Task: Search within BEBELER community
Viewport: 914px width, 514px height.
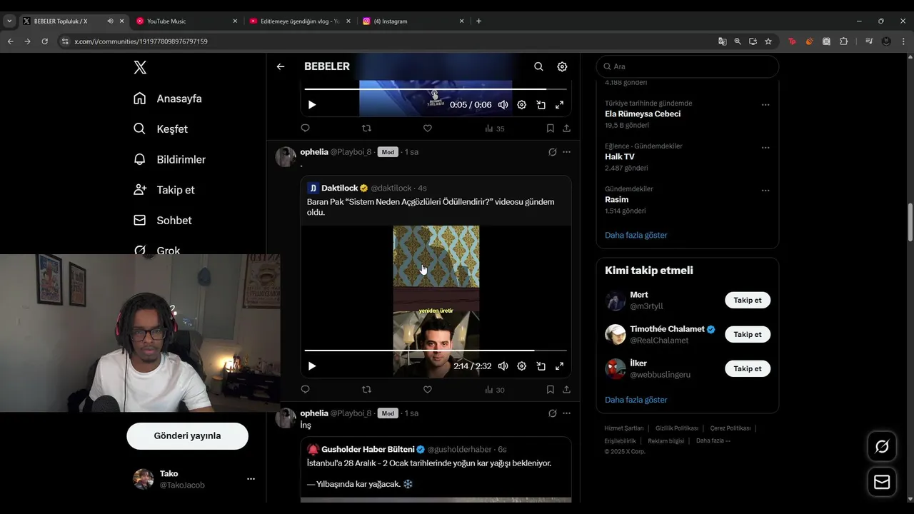Action: coord(538,66)
